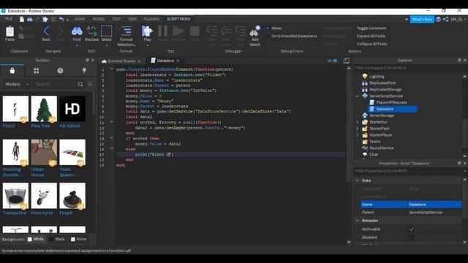
Task: Switch to the Extreme Towers document tab
Action: click(121, 61)
